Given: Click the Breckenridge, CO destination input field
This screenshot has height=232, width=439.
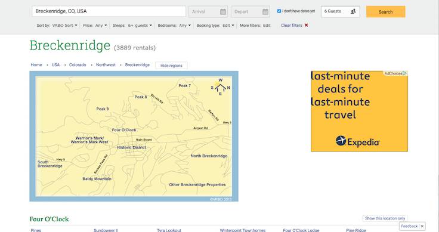Looking at the screenshot, I should point(109,11).
